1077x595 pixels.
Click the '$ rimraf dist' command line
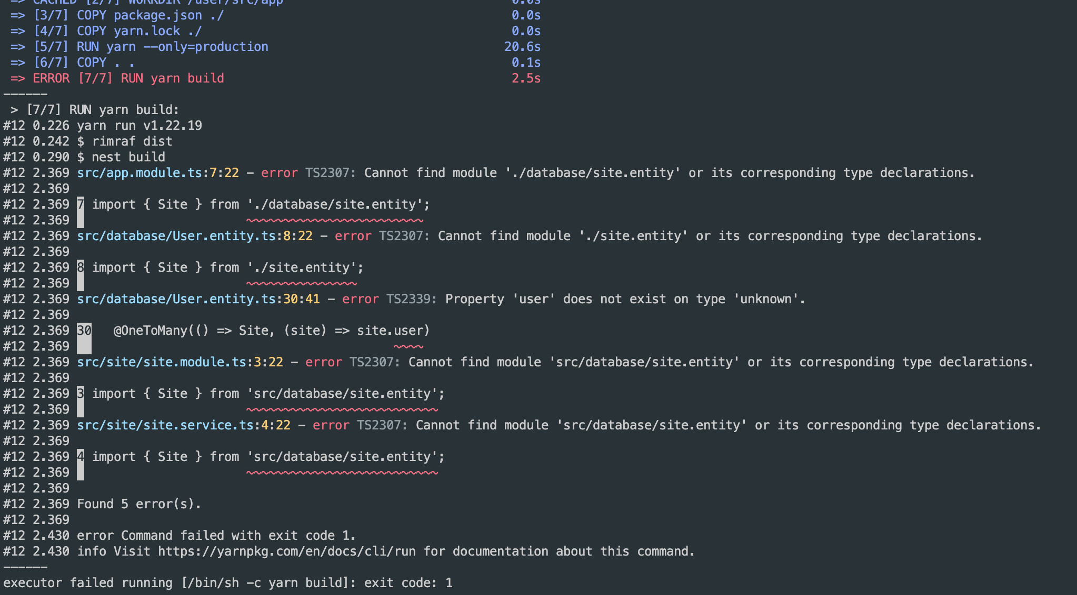[x=125, y=141]
